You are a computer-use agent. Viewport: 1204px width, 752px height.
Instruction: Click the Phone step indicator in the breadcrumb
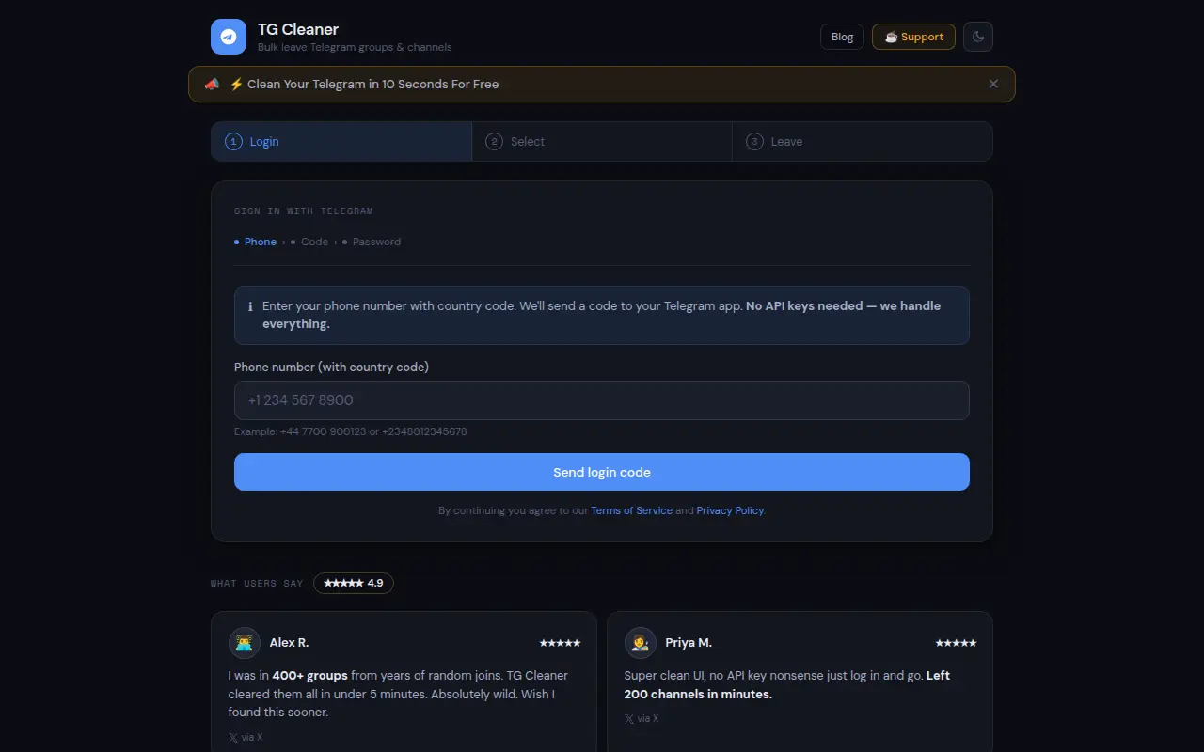click(x=255, y=242)
